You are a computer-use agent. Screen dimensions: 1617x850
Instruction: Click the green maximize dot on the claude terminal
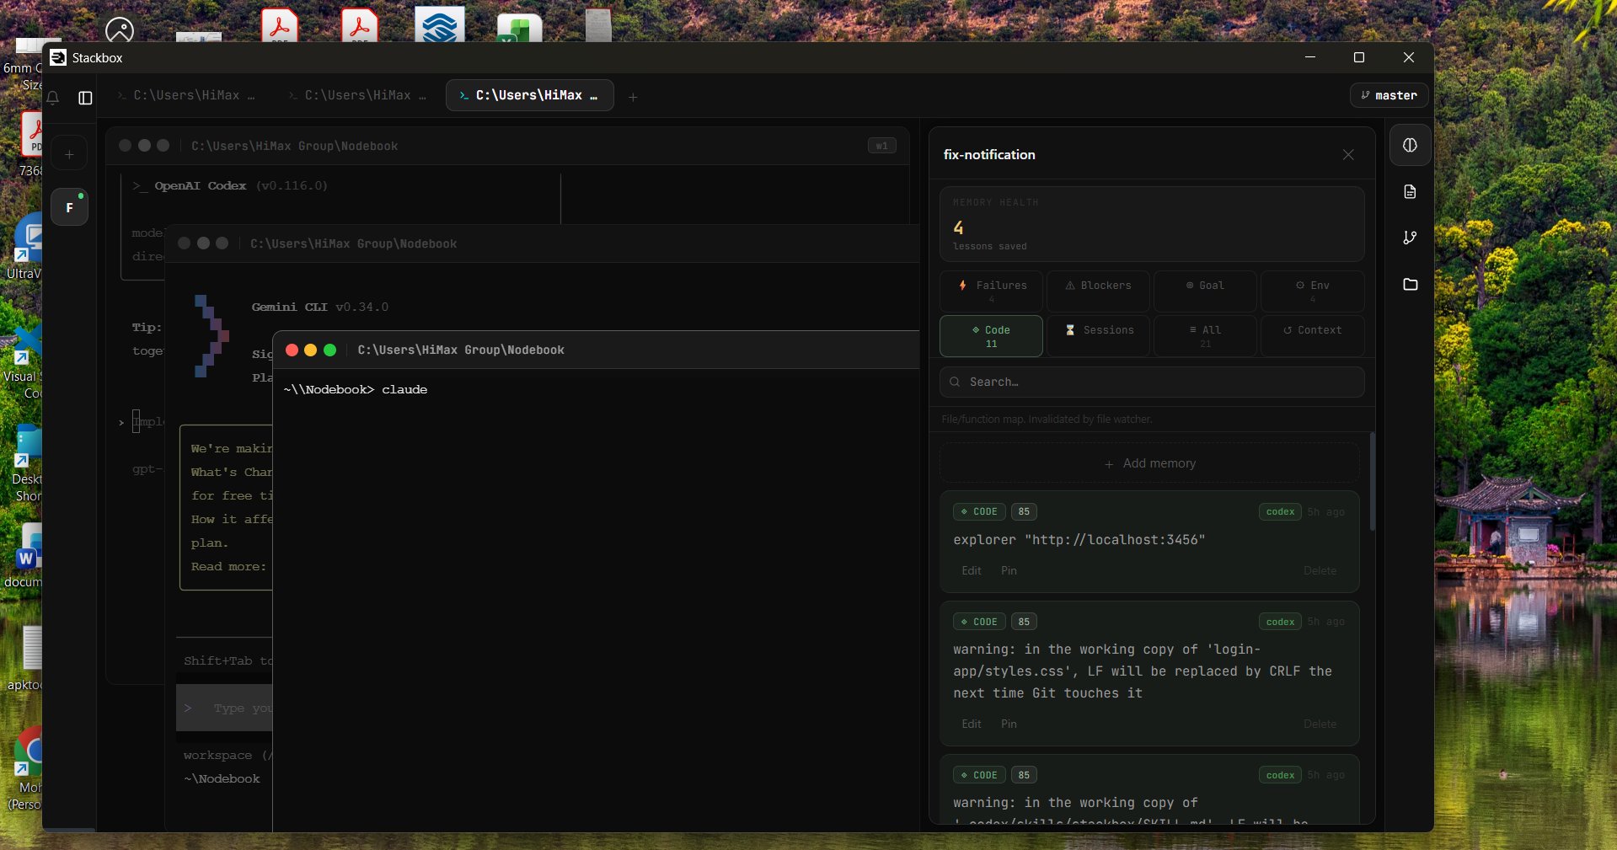click(x=330, y=350)
